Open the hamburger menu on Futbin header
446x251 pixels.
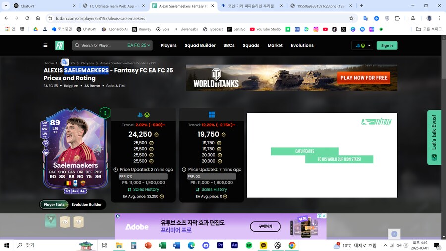[45, 45]
